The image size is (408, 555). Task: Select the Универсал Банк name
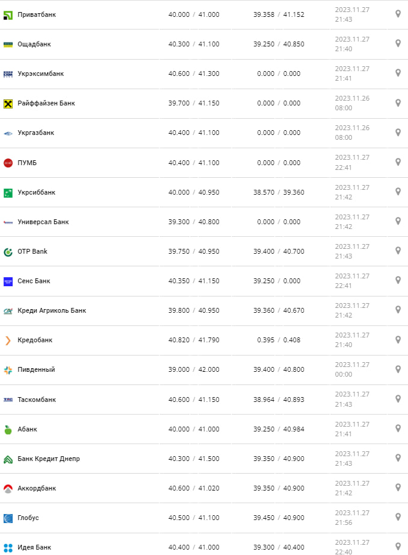[43, 222]
